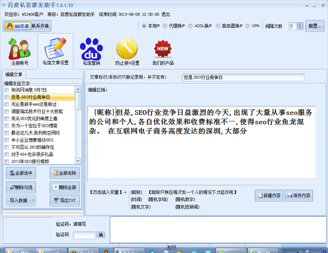Click the 全部选中 select all button
The image size is (328, 253).
[x=21, y=173]
